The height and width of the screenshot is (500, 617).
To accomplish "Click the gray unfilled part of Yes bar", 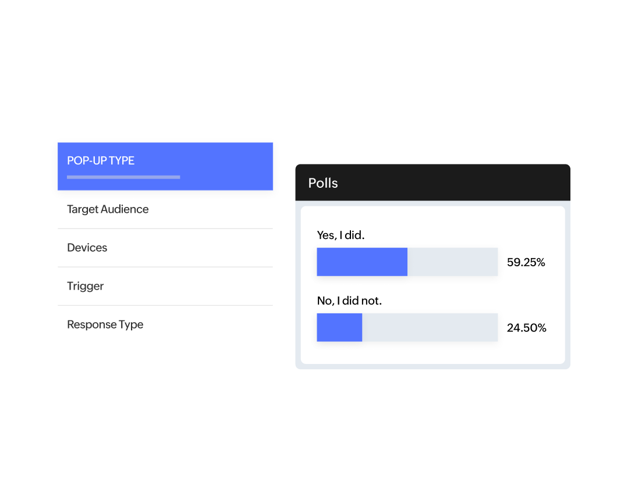I will tap(452, 262).
